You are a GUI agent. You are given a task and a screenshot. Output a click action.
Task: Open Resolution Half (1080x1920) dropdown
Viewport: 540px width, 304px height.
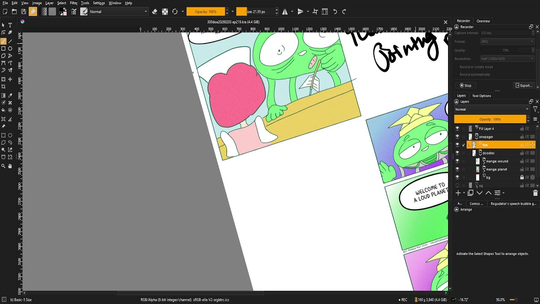tap(508, 59)
